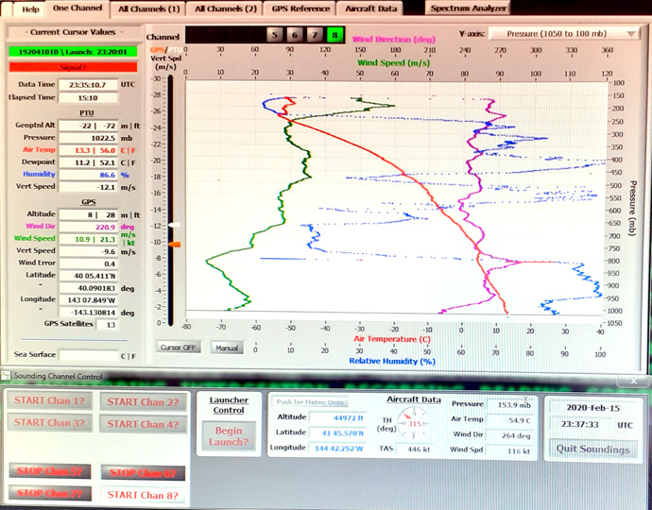This screenshot has width=652, height=510.
Task: Switch to One Channel tab
Action: 77,8
